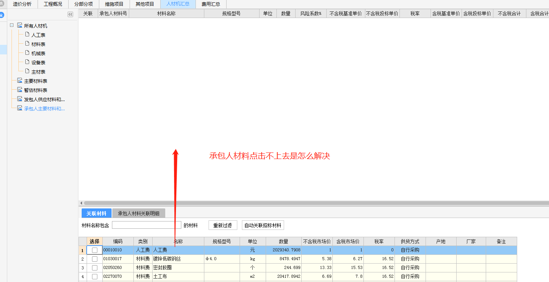The width and height of the screenshot is (549, 282).
Task: Switch to the 造价分析 tab
Action: pos(22,4)
